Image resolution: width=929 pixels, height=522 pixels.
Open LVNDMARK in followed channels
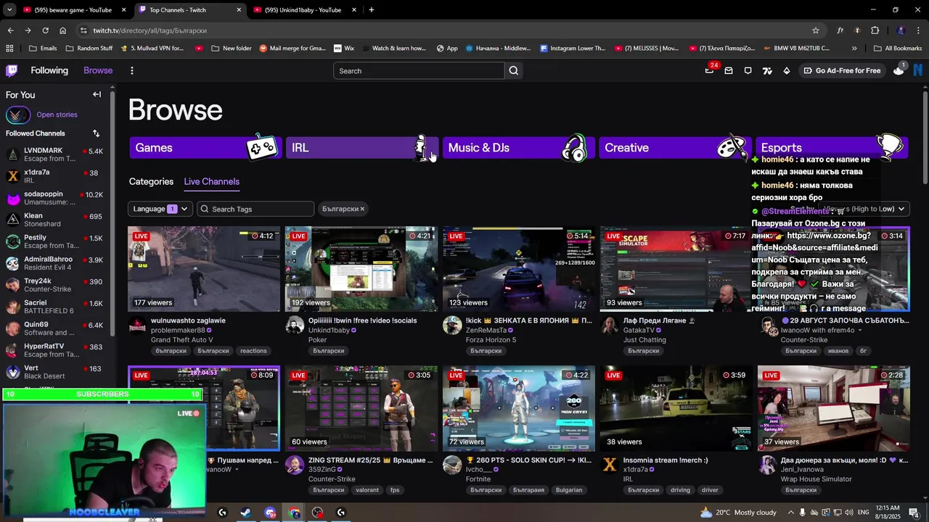(x=54, y=154)
